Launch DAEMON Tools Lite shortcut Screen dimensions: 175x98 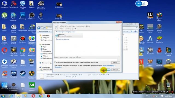[x=4, y=63]
